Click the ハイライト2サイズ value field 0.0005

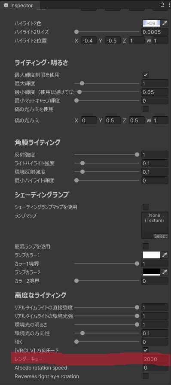pyautogui.click(x=155, y=32)
